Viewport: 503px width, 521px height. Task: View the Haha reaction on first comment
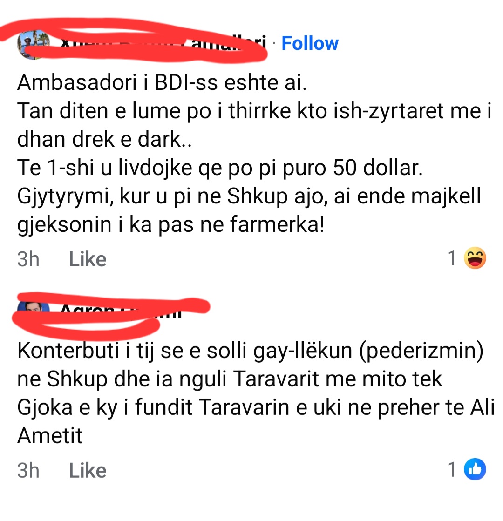475,258
